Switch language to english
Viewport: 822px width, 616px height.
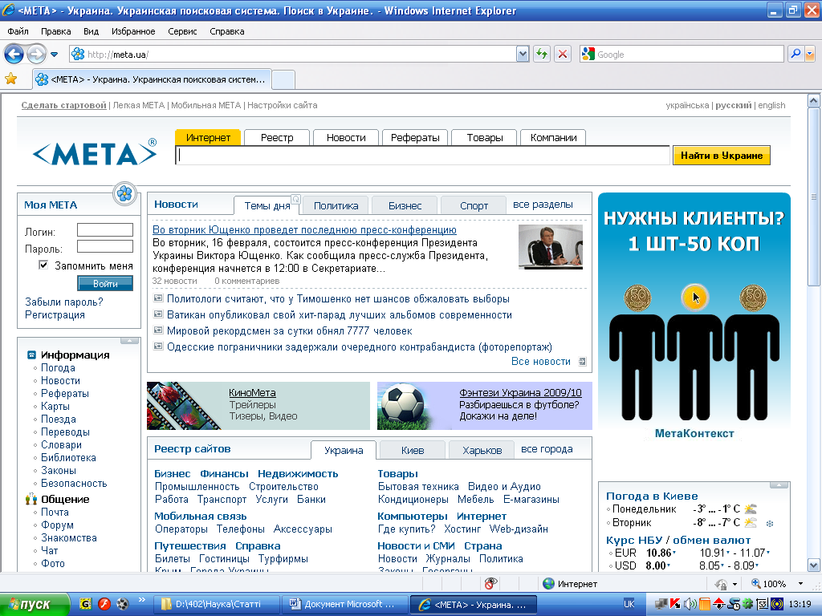[x=771, y=105]
